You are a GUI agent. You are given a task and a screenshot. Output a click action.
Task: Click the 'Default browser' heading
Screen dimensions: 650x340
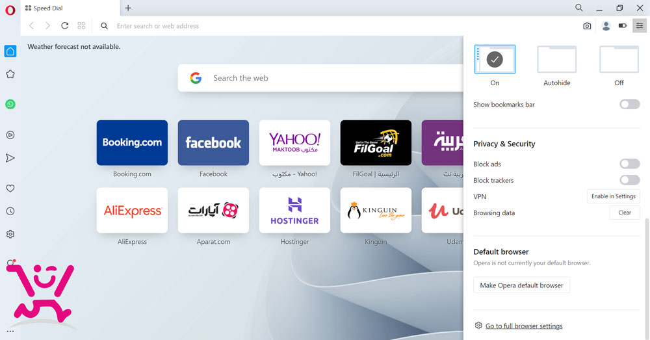click(500, 252)
